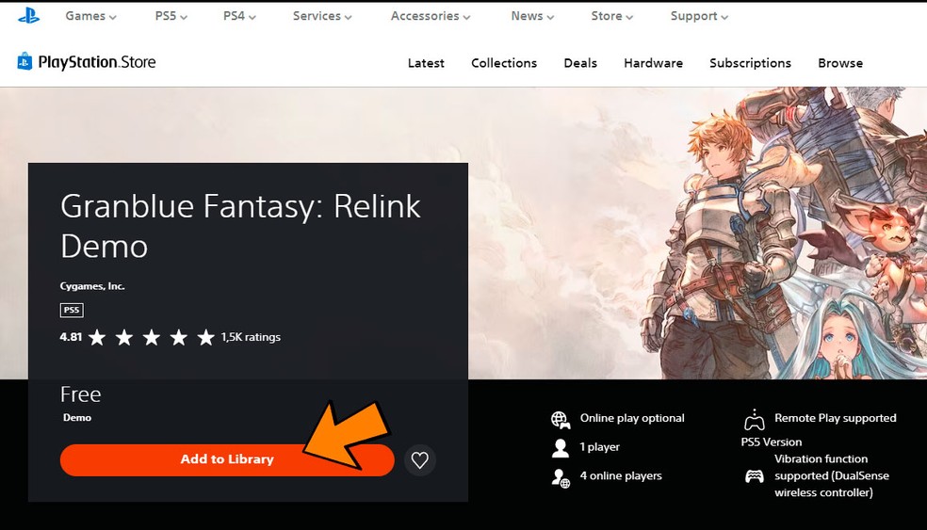Click the first rating star
The image size is (927, 530).
pos(97,337)
